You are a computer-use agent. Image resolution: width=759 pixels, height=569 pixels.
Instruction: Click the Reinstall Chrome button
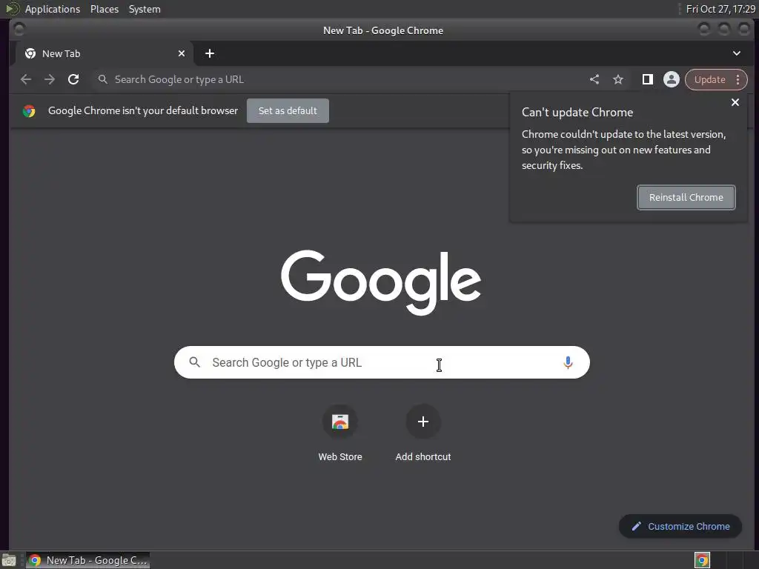pos(686,197)
